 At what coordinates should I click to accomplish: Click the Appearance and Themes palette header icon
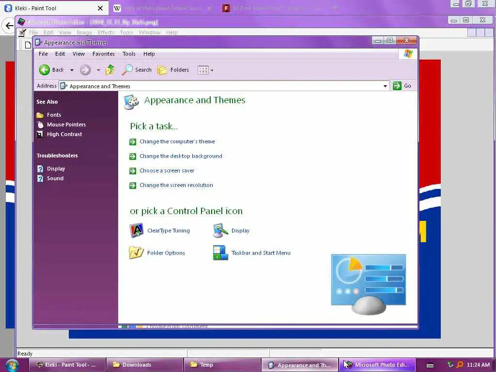pyautogui.click(x=131, y=102)
